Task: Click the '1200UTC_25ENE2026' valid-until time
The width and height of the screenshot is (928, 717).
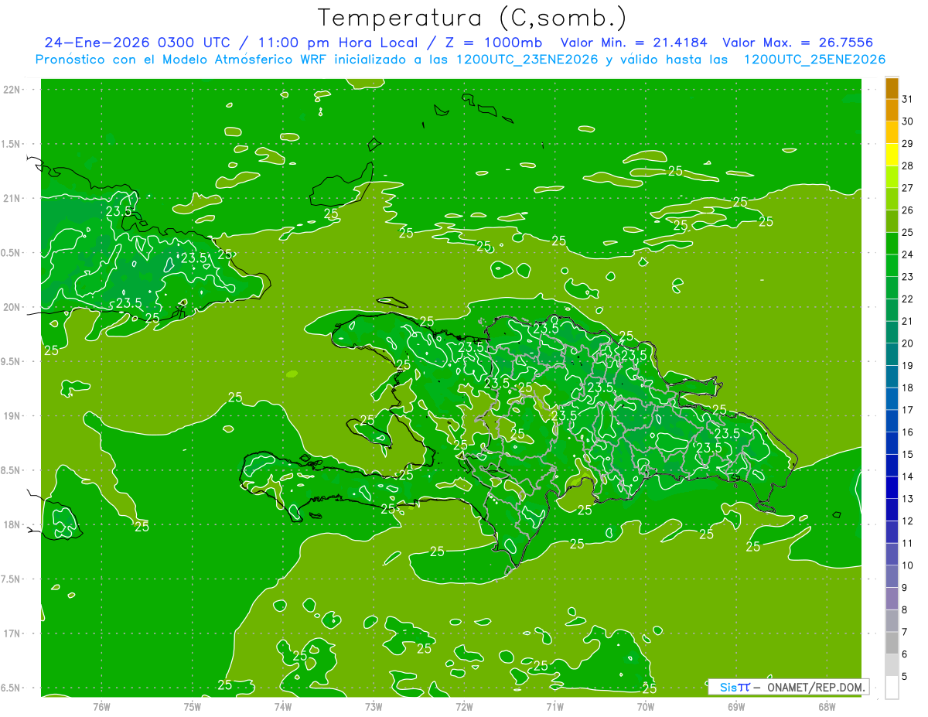Action: (814, 60)
